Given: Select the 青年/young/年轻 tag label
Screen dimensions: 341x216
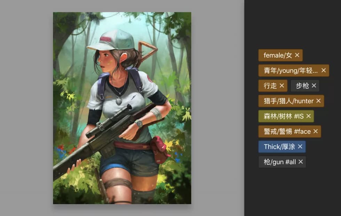Looking at the screenshot, I should 291,70.
